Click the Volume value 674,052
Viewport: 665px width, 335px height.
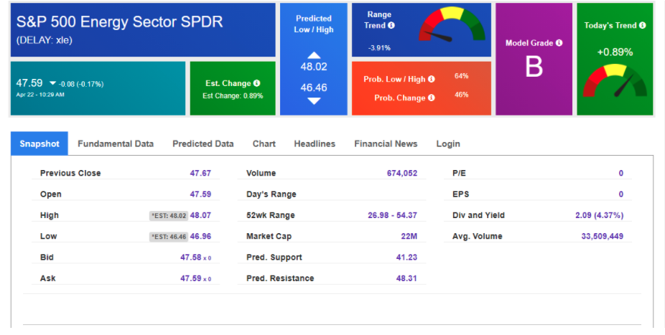402,173
